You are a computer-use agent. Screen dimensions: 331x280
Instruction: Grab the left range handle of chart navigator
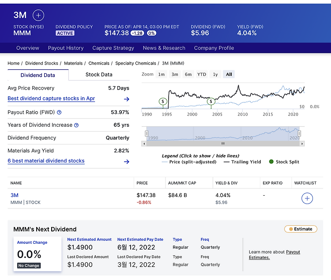pos(147,133)
